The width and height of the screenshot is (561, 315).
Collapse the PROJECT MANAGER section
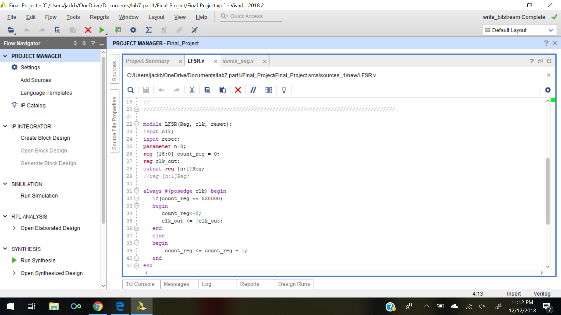click(5, 56)
